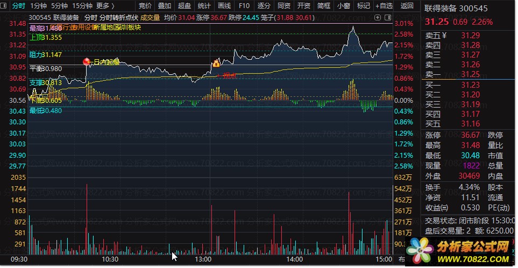Click the current price 31.25 header

(436, 22)
